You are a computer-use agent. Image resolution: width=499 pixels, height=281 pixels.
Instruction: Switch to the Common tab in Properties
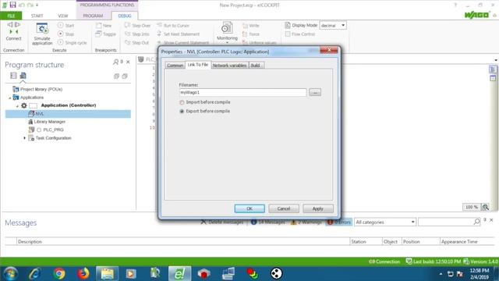click(x=175, y=66)
